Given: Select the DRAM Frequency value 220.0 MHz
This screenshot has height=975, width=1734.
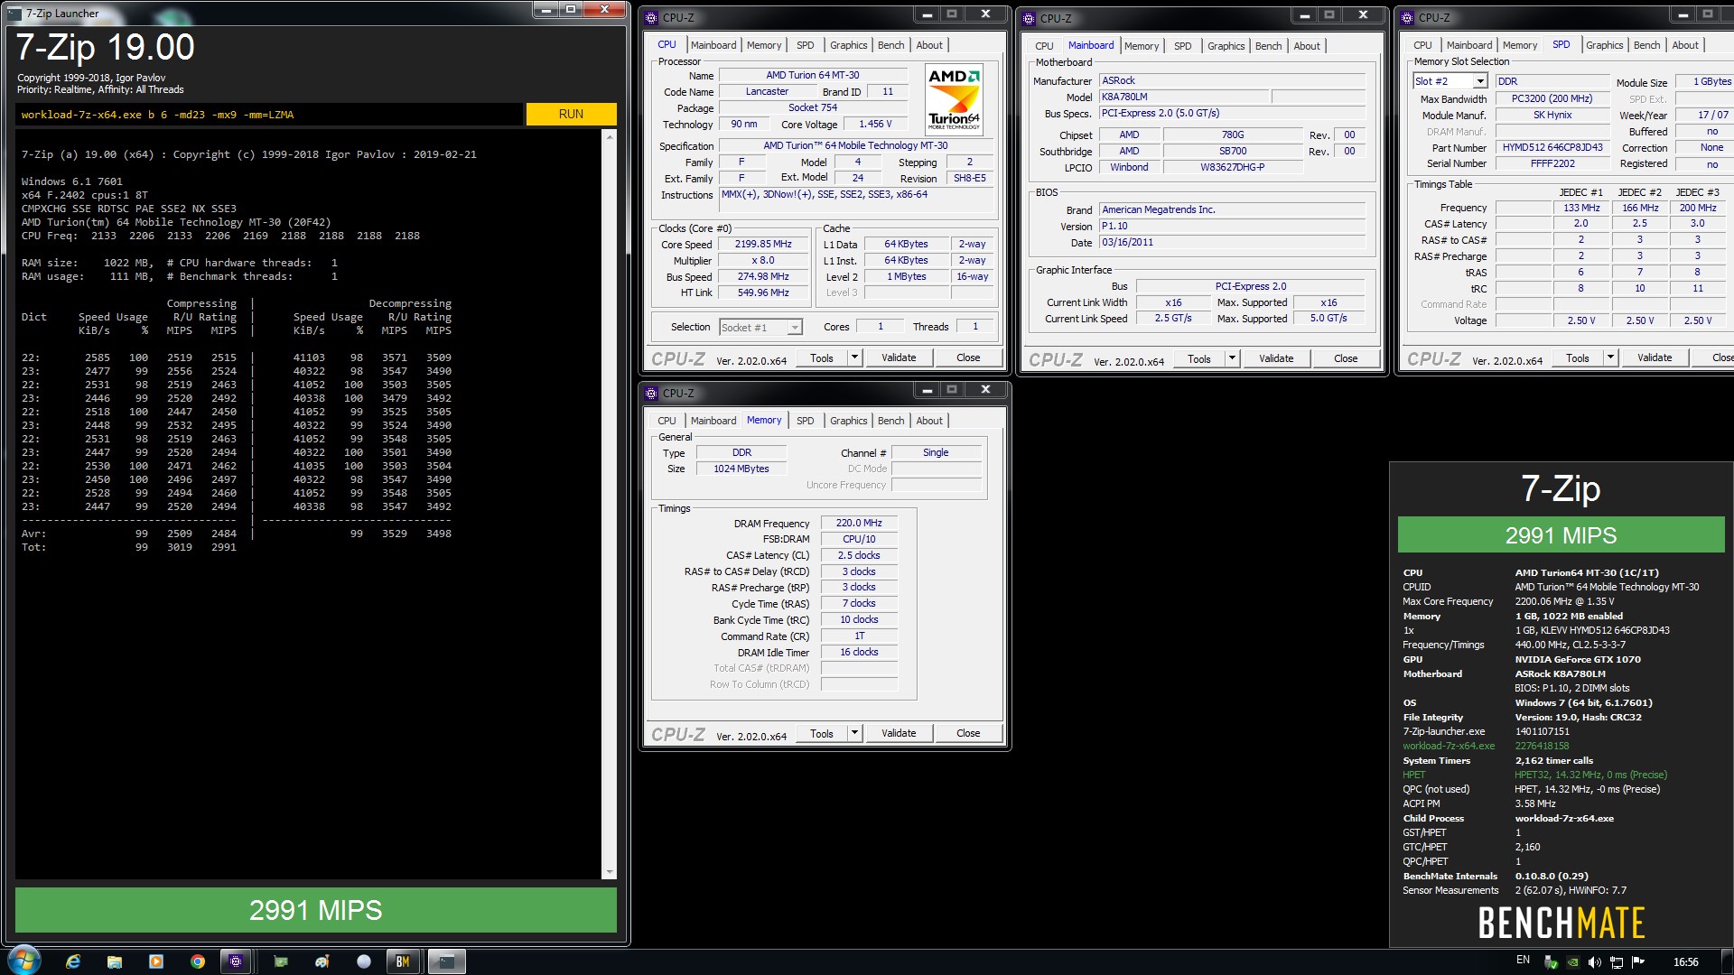Looking at the screenshot, I should 859,523.
